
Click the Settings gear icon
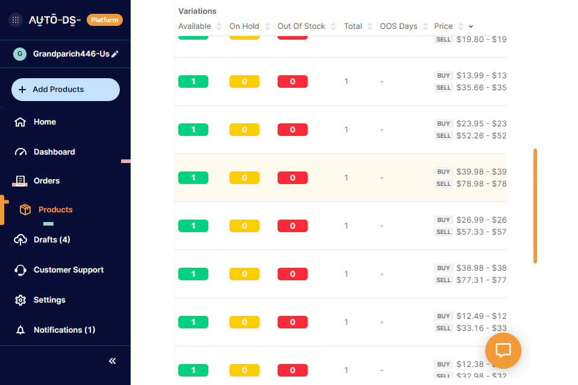pos(20,300)
